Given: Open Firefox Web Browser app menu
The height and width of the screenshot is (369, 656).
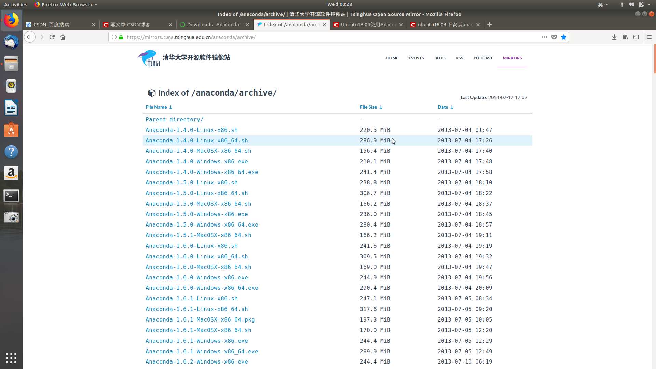Looking at the screenshot, I should coord(66,4).
